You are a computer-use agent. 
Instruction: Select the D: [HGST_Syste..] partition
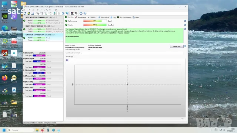click(x=43, y=60)
